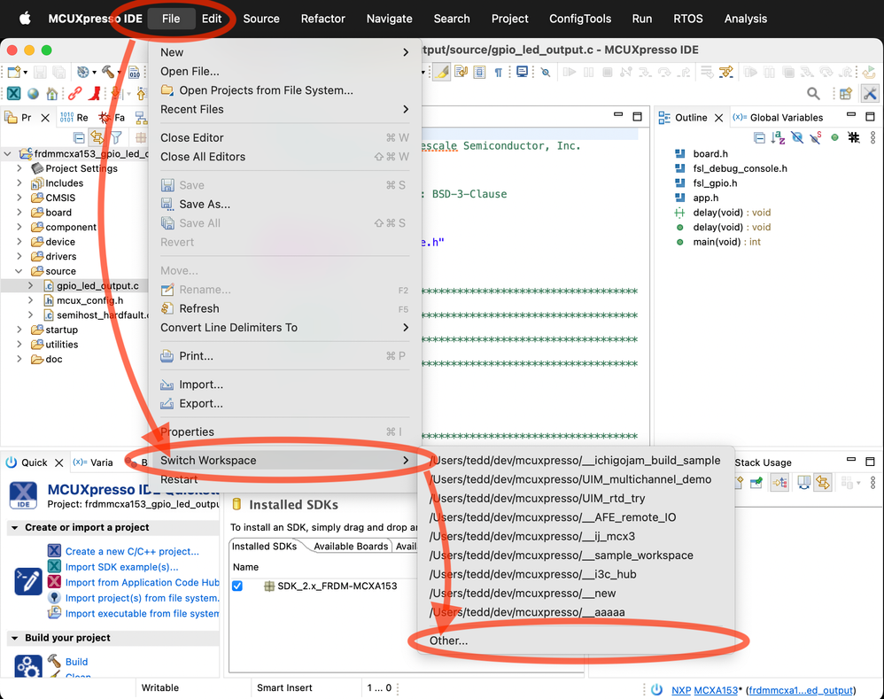The height and width of the screenshot is (699, 884).
Task: Open the Edit menu
Action: [x=212, y=19]
